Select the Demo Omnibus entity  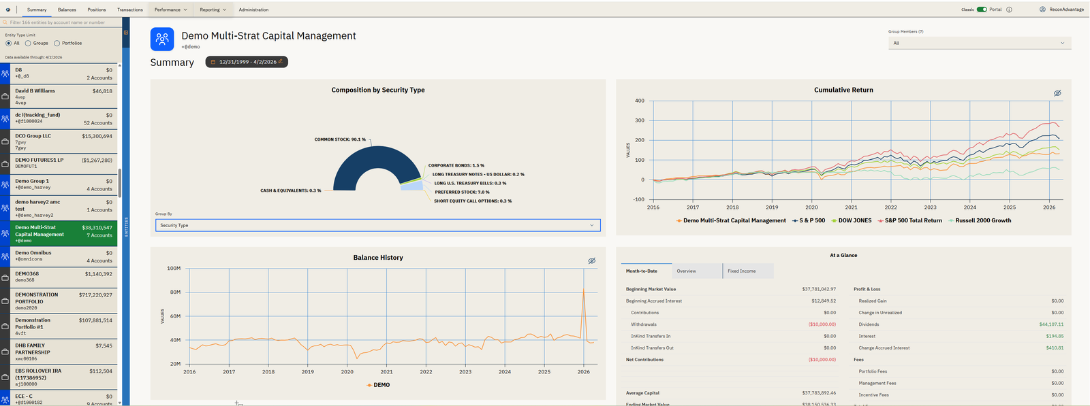point(59,256)
